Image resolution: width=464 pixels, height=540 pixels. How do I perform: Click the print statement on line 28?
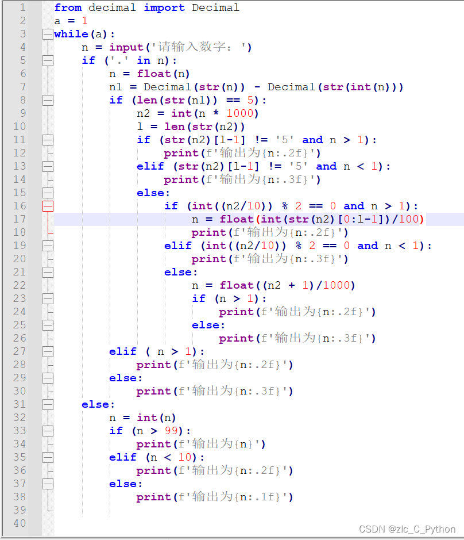(215, 365)
